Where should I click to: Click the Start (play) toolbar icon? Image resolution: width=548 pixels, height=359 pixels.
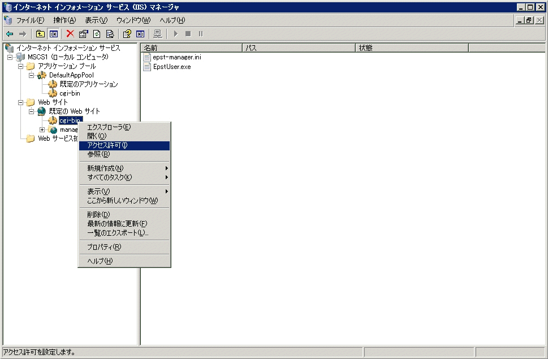tap(176, 34)
